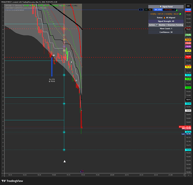Viewport: 193px width, 185px height.
Task: Click the Ask price label on the scale
Action: pos(186,128)
